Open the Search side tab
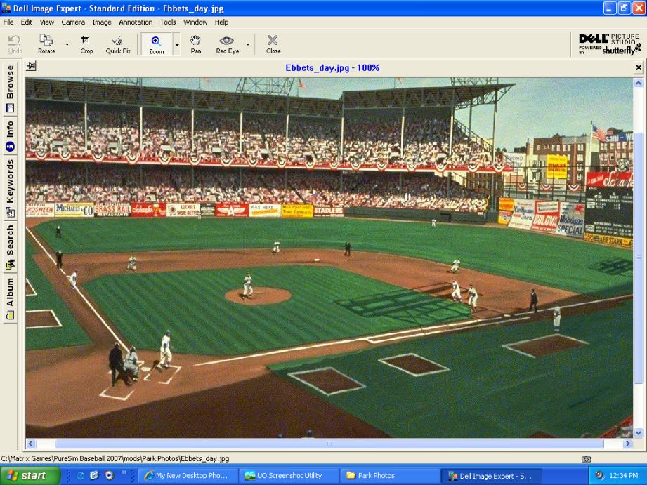 10,248
